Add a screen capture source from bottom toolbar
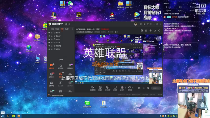 point(93,88)
